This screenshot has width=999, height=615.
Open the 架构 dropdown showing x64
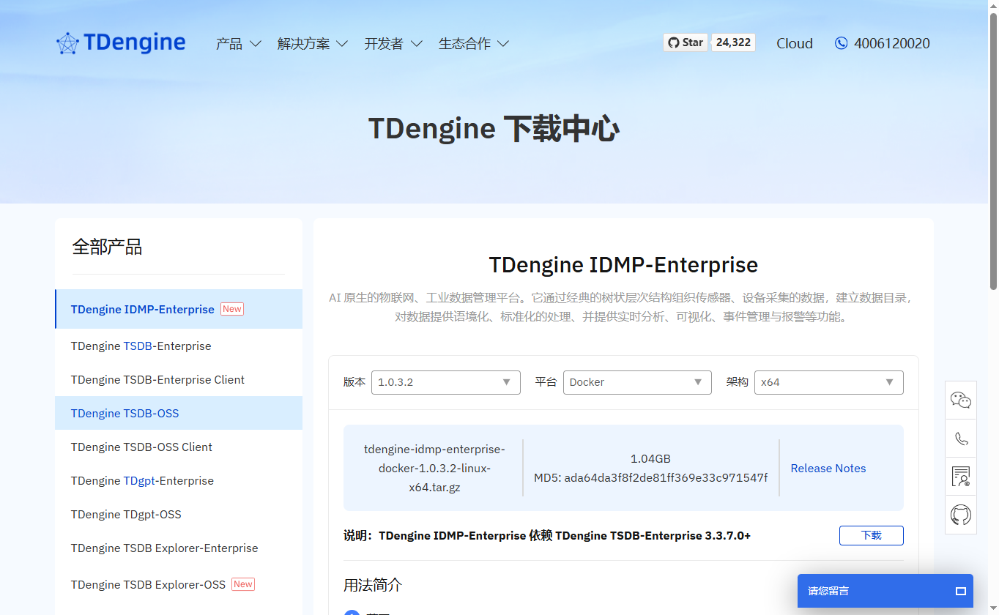[829, 382]
